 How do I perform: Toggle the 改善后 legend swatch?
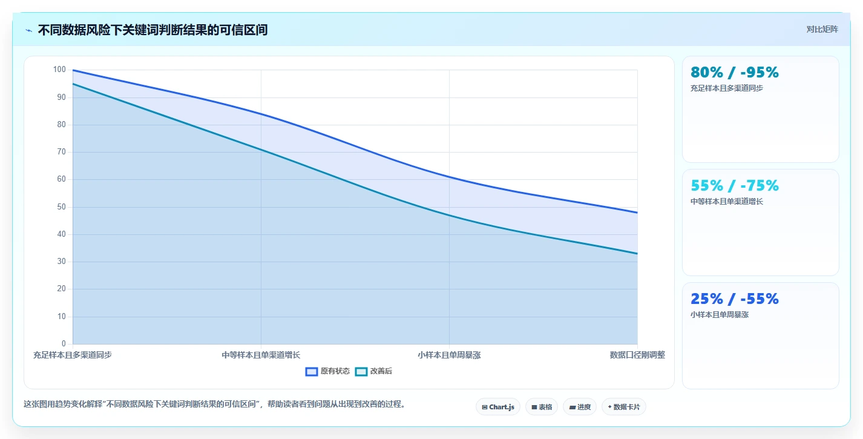click(x=361, y=371)
